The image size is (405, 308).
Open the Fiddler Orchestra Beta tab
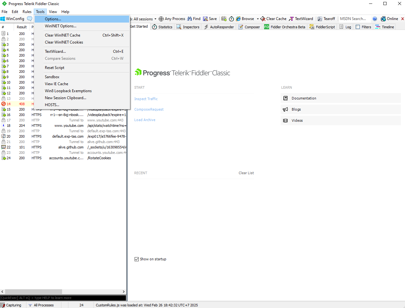coord(285,27)
